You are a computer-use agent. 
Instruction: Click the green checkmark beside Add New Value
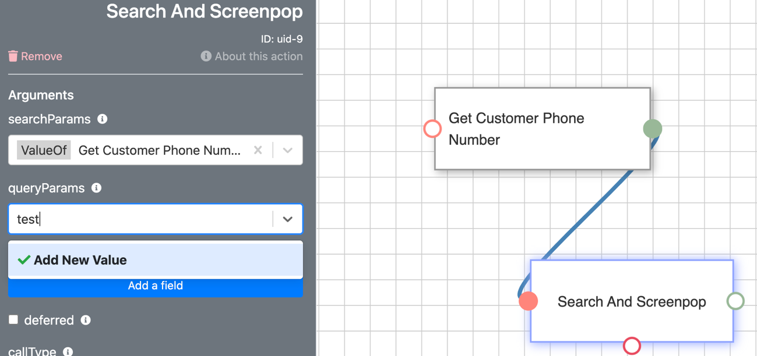(24, 260)
